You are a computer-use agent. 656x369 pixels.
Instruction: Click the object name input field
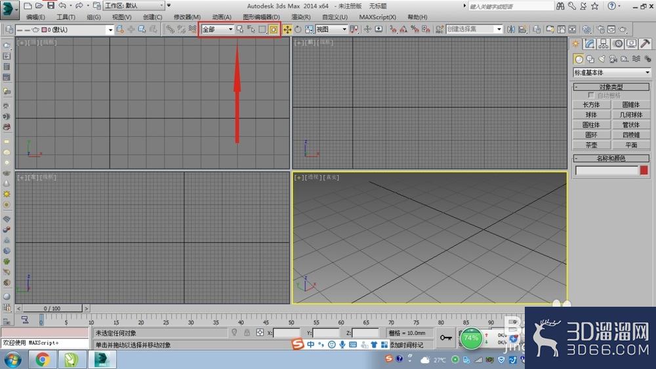click(x=607, y=170)
